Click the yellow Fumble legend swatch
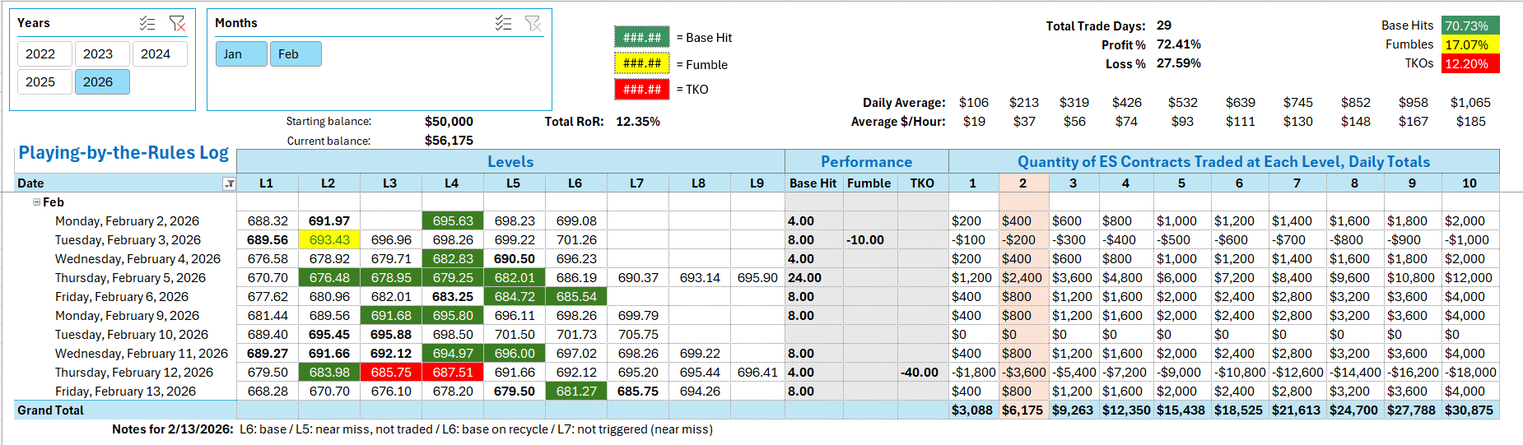 coord(641,63)
